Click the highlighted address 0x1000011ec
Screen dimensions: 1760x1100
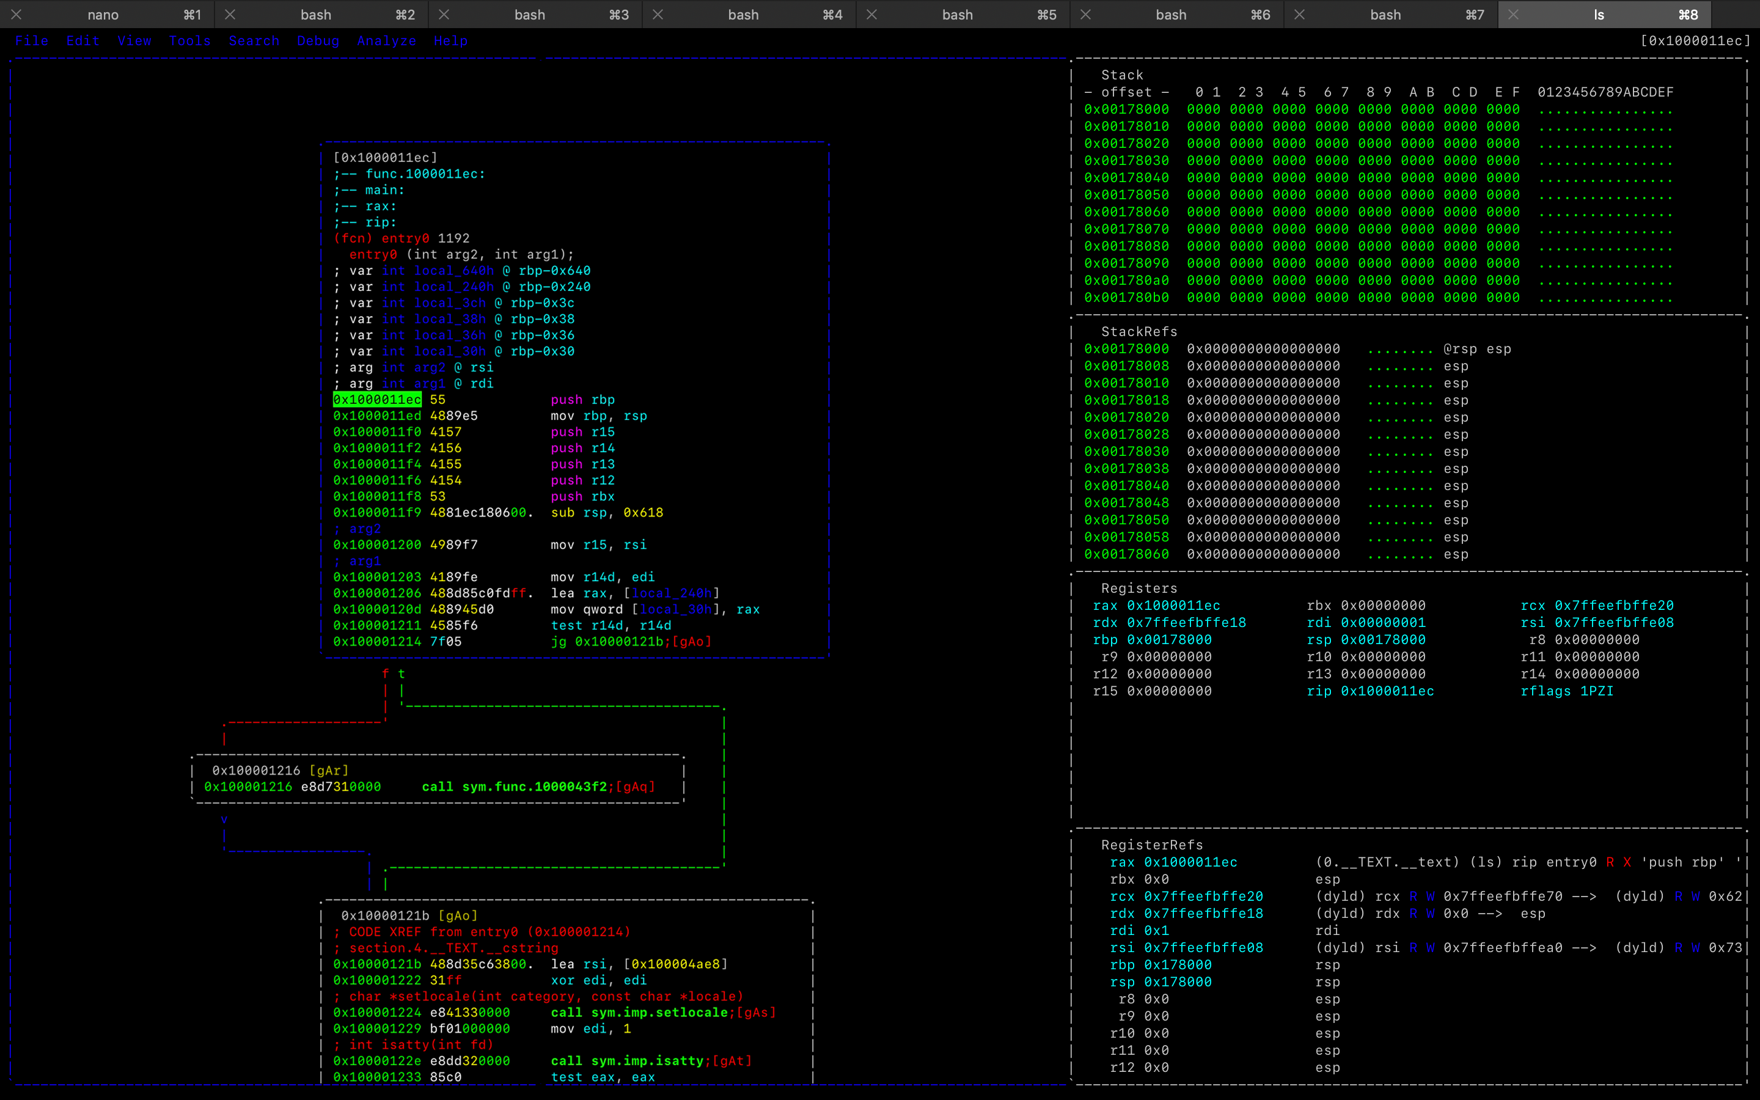pyautogui.click(x=376, y=400)
